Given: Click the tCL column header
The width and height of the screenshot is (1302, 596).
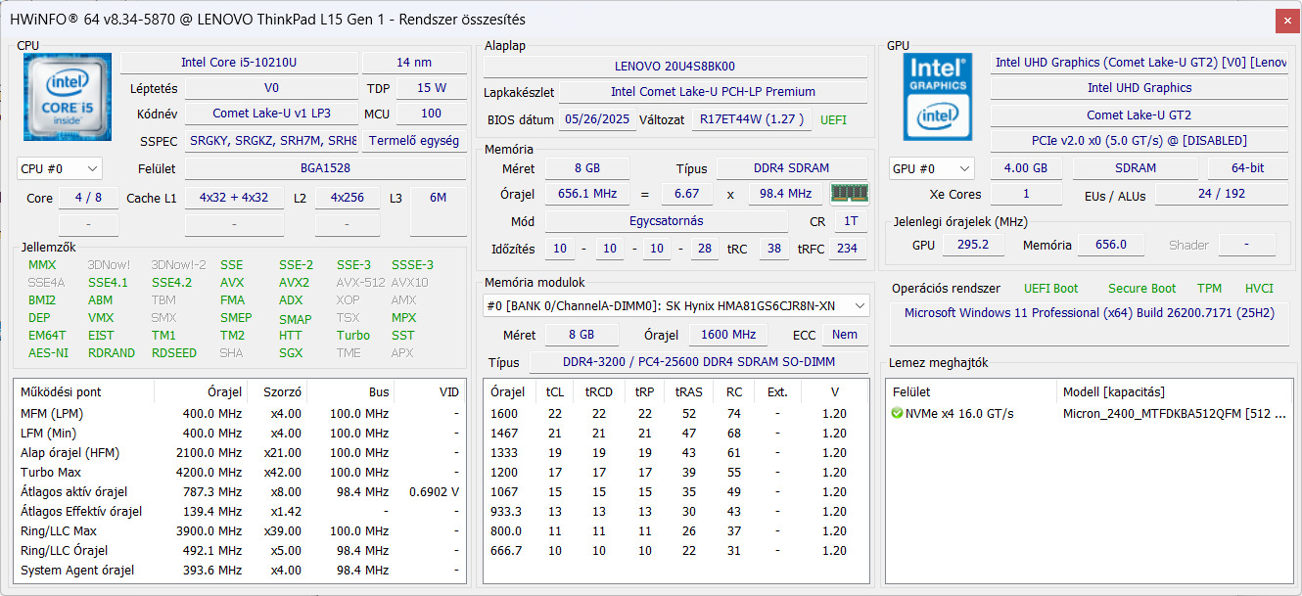Looking at the screenshot, I should (x=555, y=392).
